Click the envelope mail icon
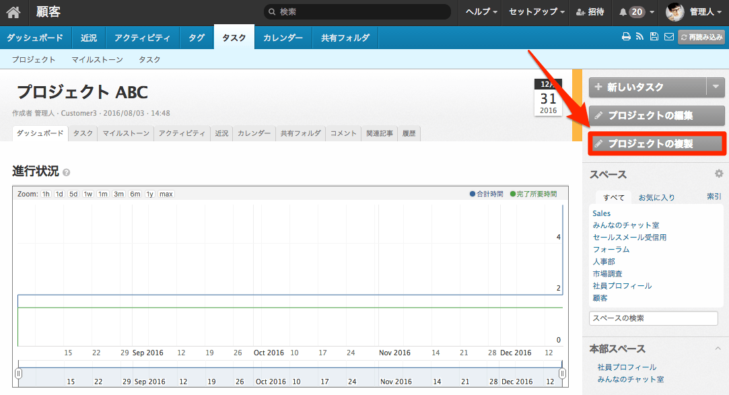The width and height of the screenshot is (729, 395). coord(669,37)
